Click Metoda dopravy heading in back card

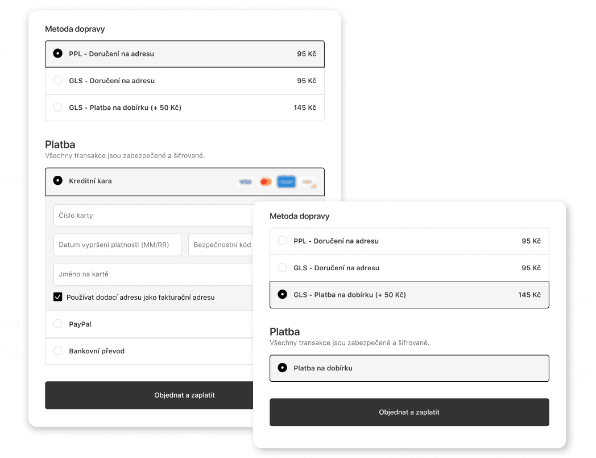point(75,29)
